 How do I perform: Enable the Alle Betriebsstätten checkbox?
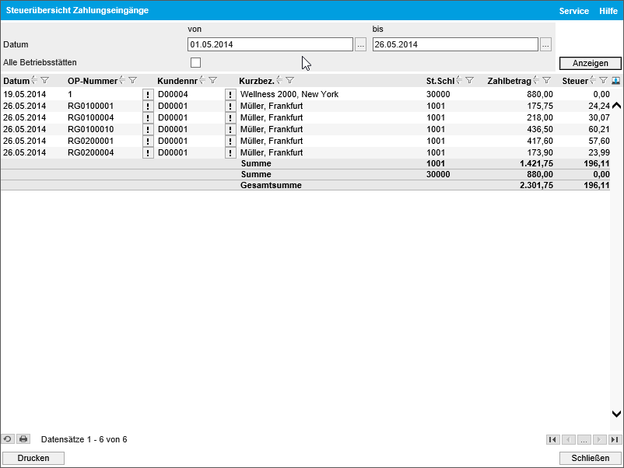(195, 62)
